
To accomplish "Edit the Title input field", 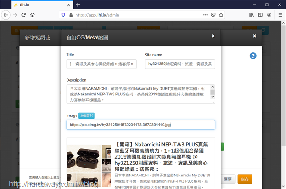I will [101, 64].
